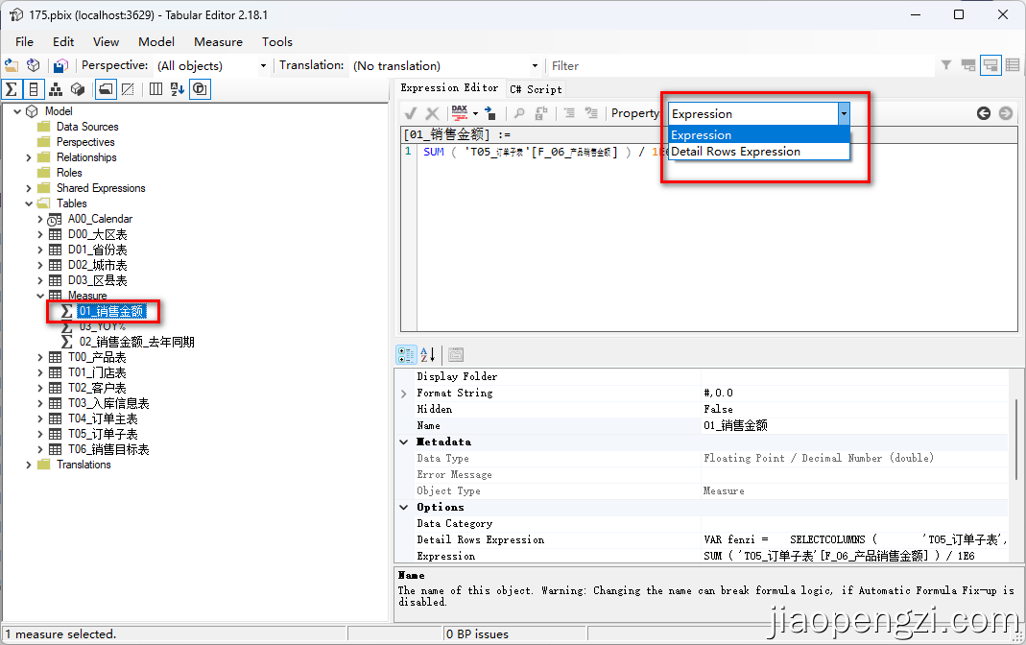The image size is (1026, 645).
Task: Click the filter results list layout icon
Action: pos(1013,64)
